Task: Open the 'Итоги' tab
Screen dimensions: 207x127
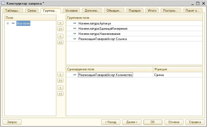Action: point(152,11)
